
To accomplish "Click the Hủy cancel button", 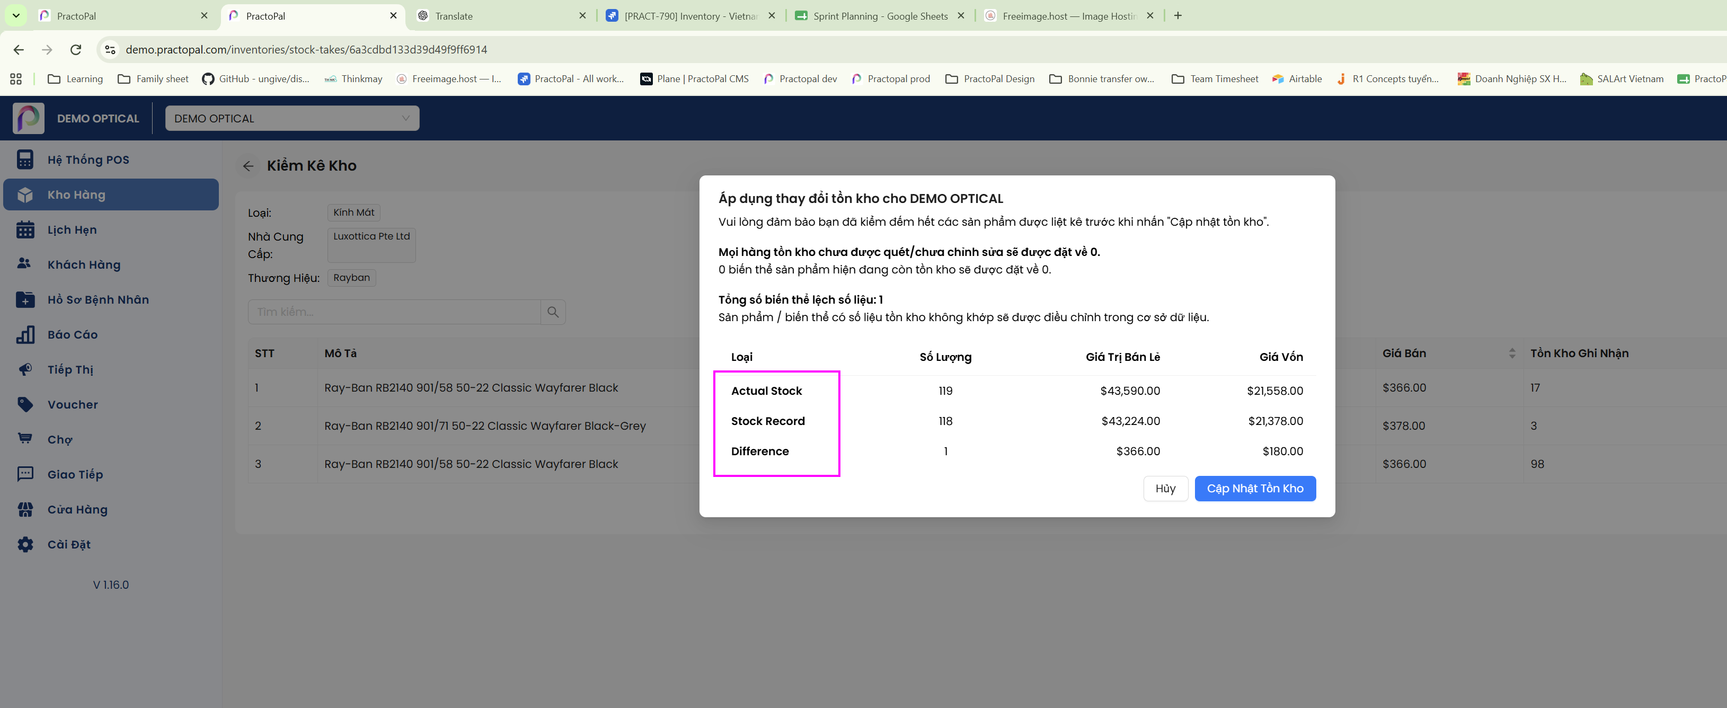I will pyautogui.click(x=1165, y=489).
